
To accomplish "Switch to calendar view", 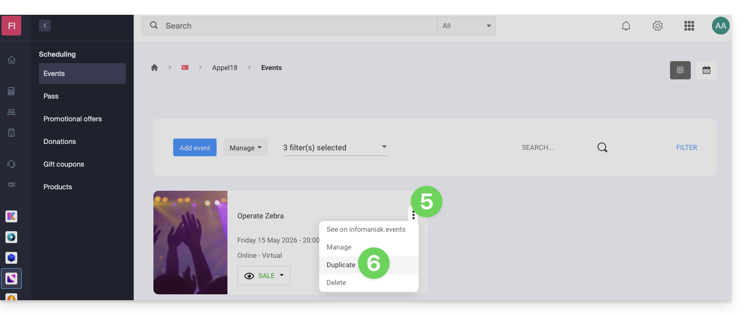I will [x=706, y=70].
